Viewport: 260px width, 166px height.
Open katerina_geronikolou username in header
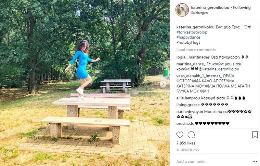tap(210, 7)
